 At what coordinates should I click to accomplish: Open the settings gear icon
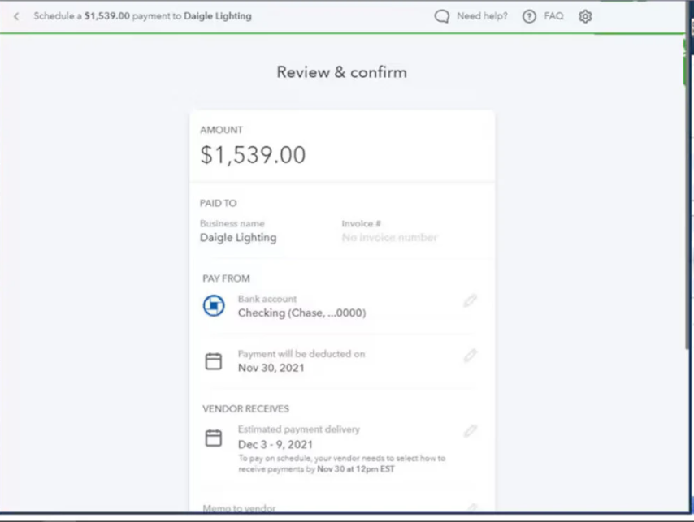pos(585,16)
